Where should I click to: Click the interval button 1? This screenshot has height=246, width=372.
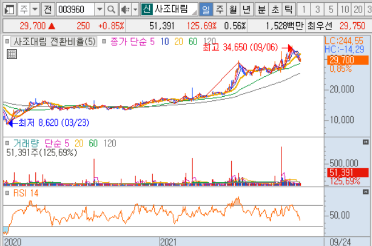pos(304,10)
